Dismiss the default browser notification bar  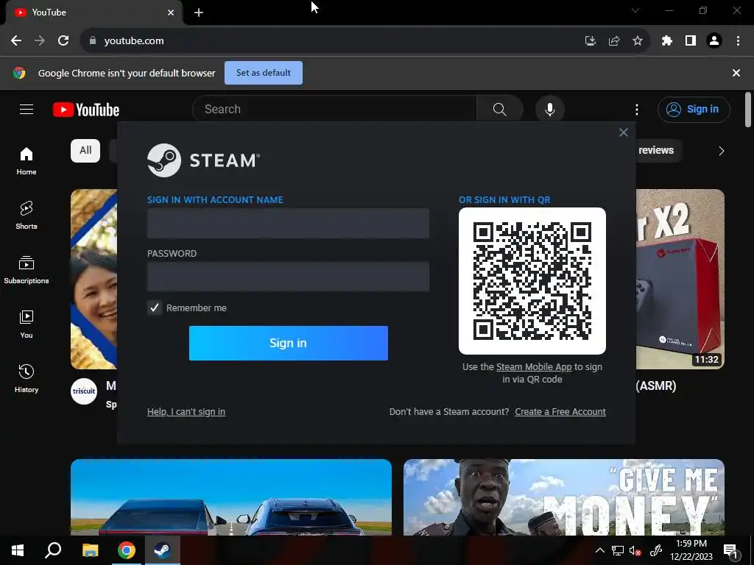pos(736,73)
